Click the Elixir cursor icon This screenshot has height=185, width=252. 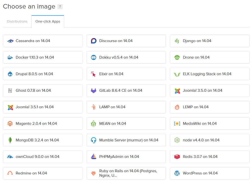coord(93,74)
